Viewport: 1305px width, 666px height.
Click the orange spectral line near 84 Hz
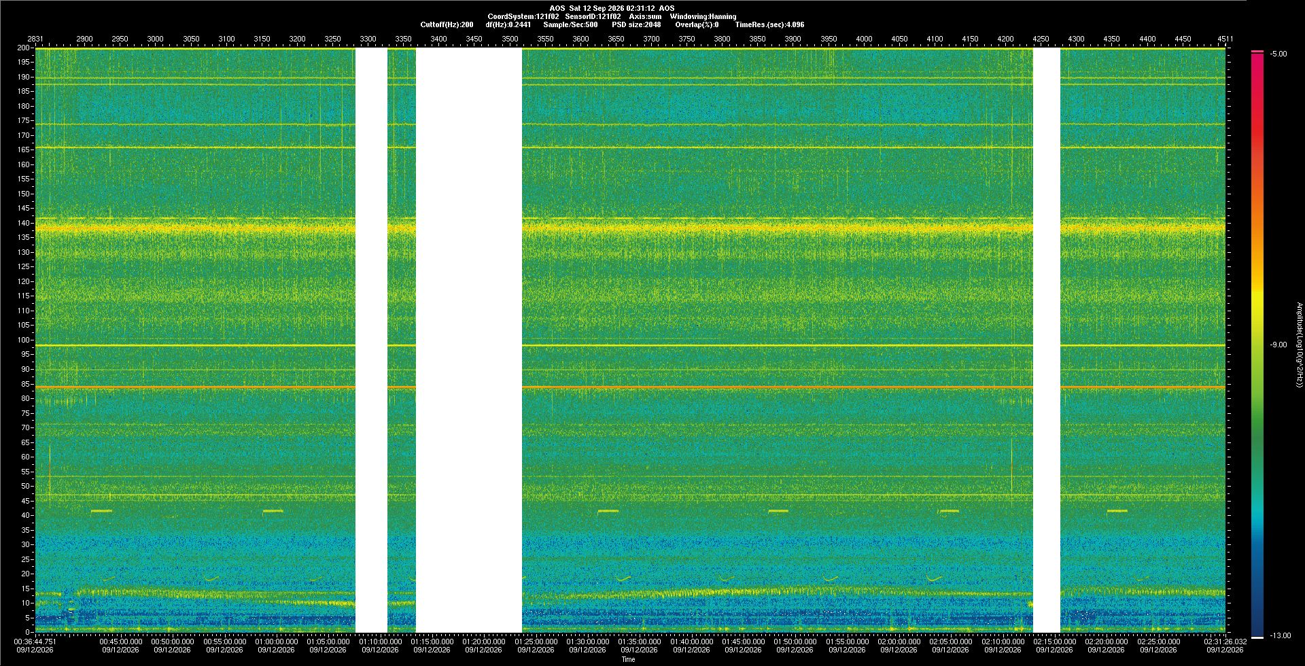click(630, 387)
